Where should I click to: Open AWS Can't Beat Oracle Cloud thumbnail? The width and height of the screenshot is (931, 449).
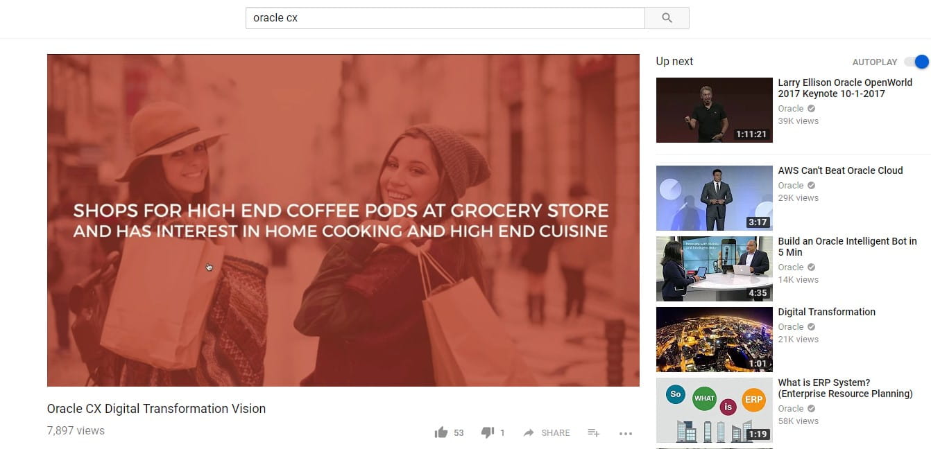click(714, 198)
